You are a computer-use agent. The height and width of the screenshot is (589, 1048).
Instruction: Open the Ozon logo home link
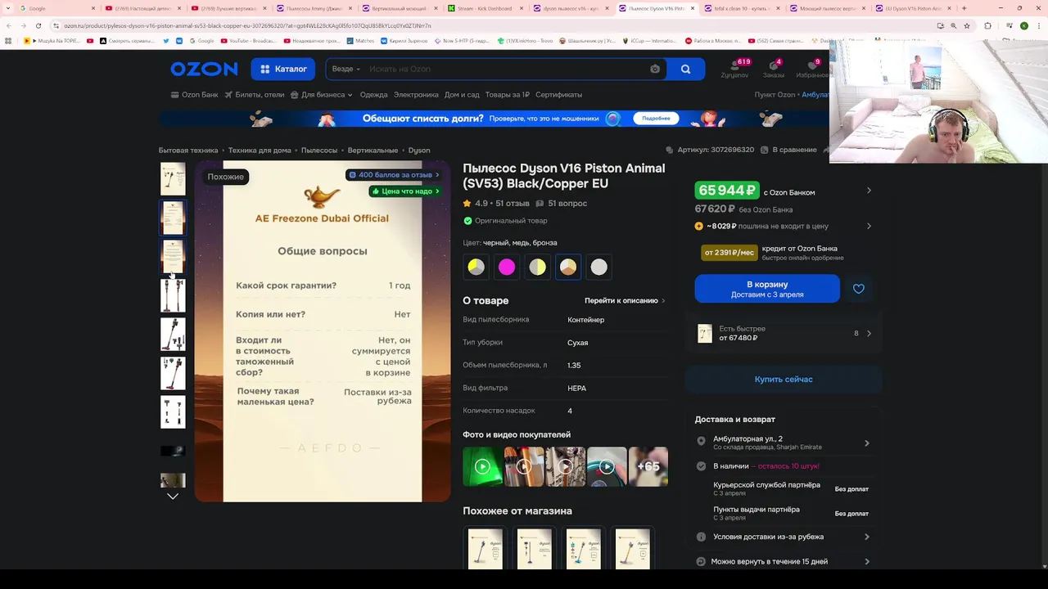[x=204, y=70]
